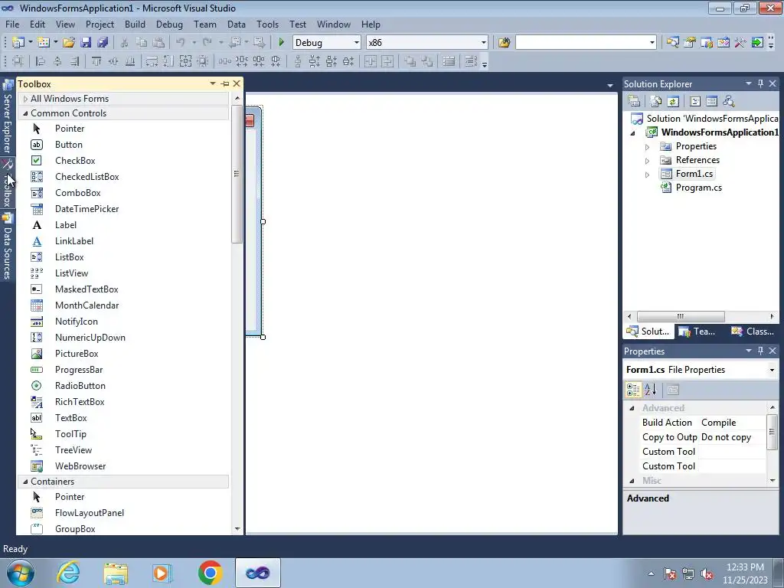Select Program.cs in Solution Explorer
The width and height of the screenshot is (784, 588).
pyautogui.click(x=698, y=188)
